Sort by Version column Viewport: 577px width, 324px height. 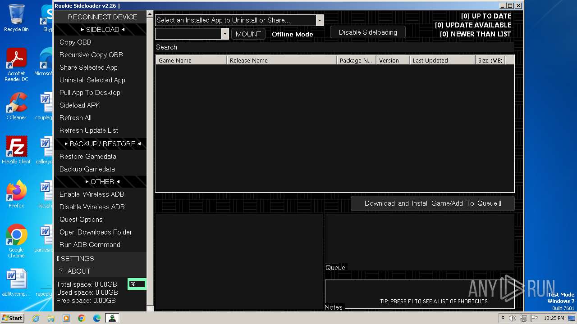[393, 60]
